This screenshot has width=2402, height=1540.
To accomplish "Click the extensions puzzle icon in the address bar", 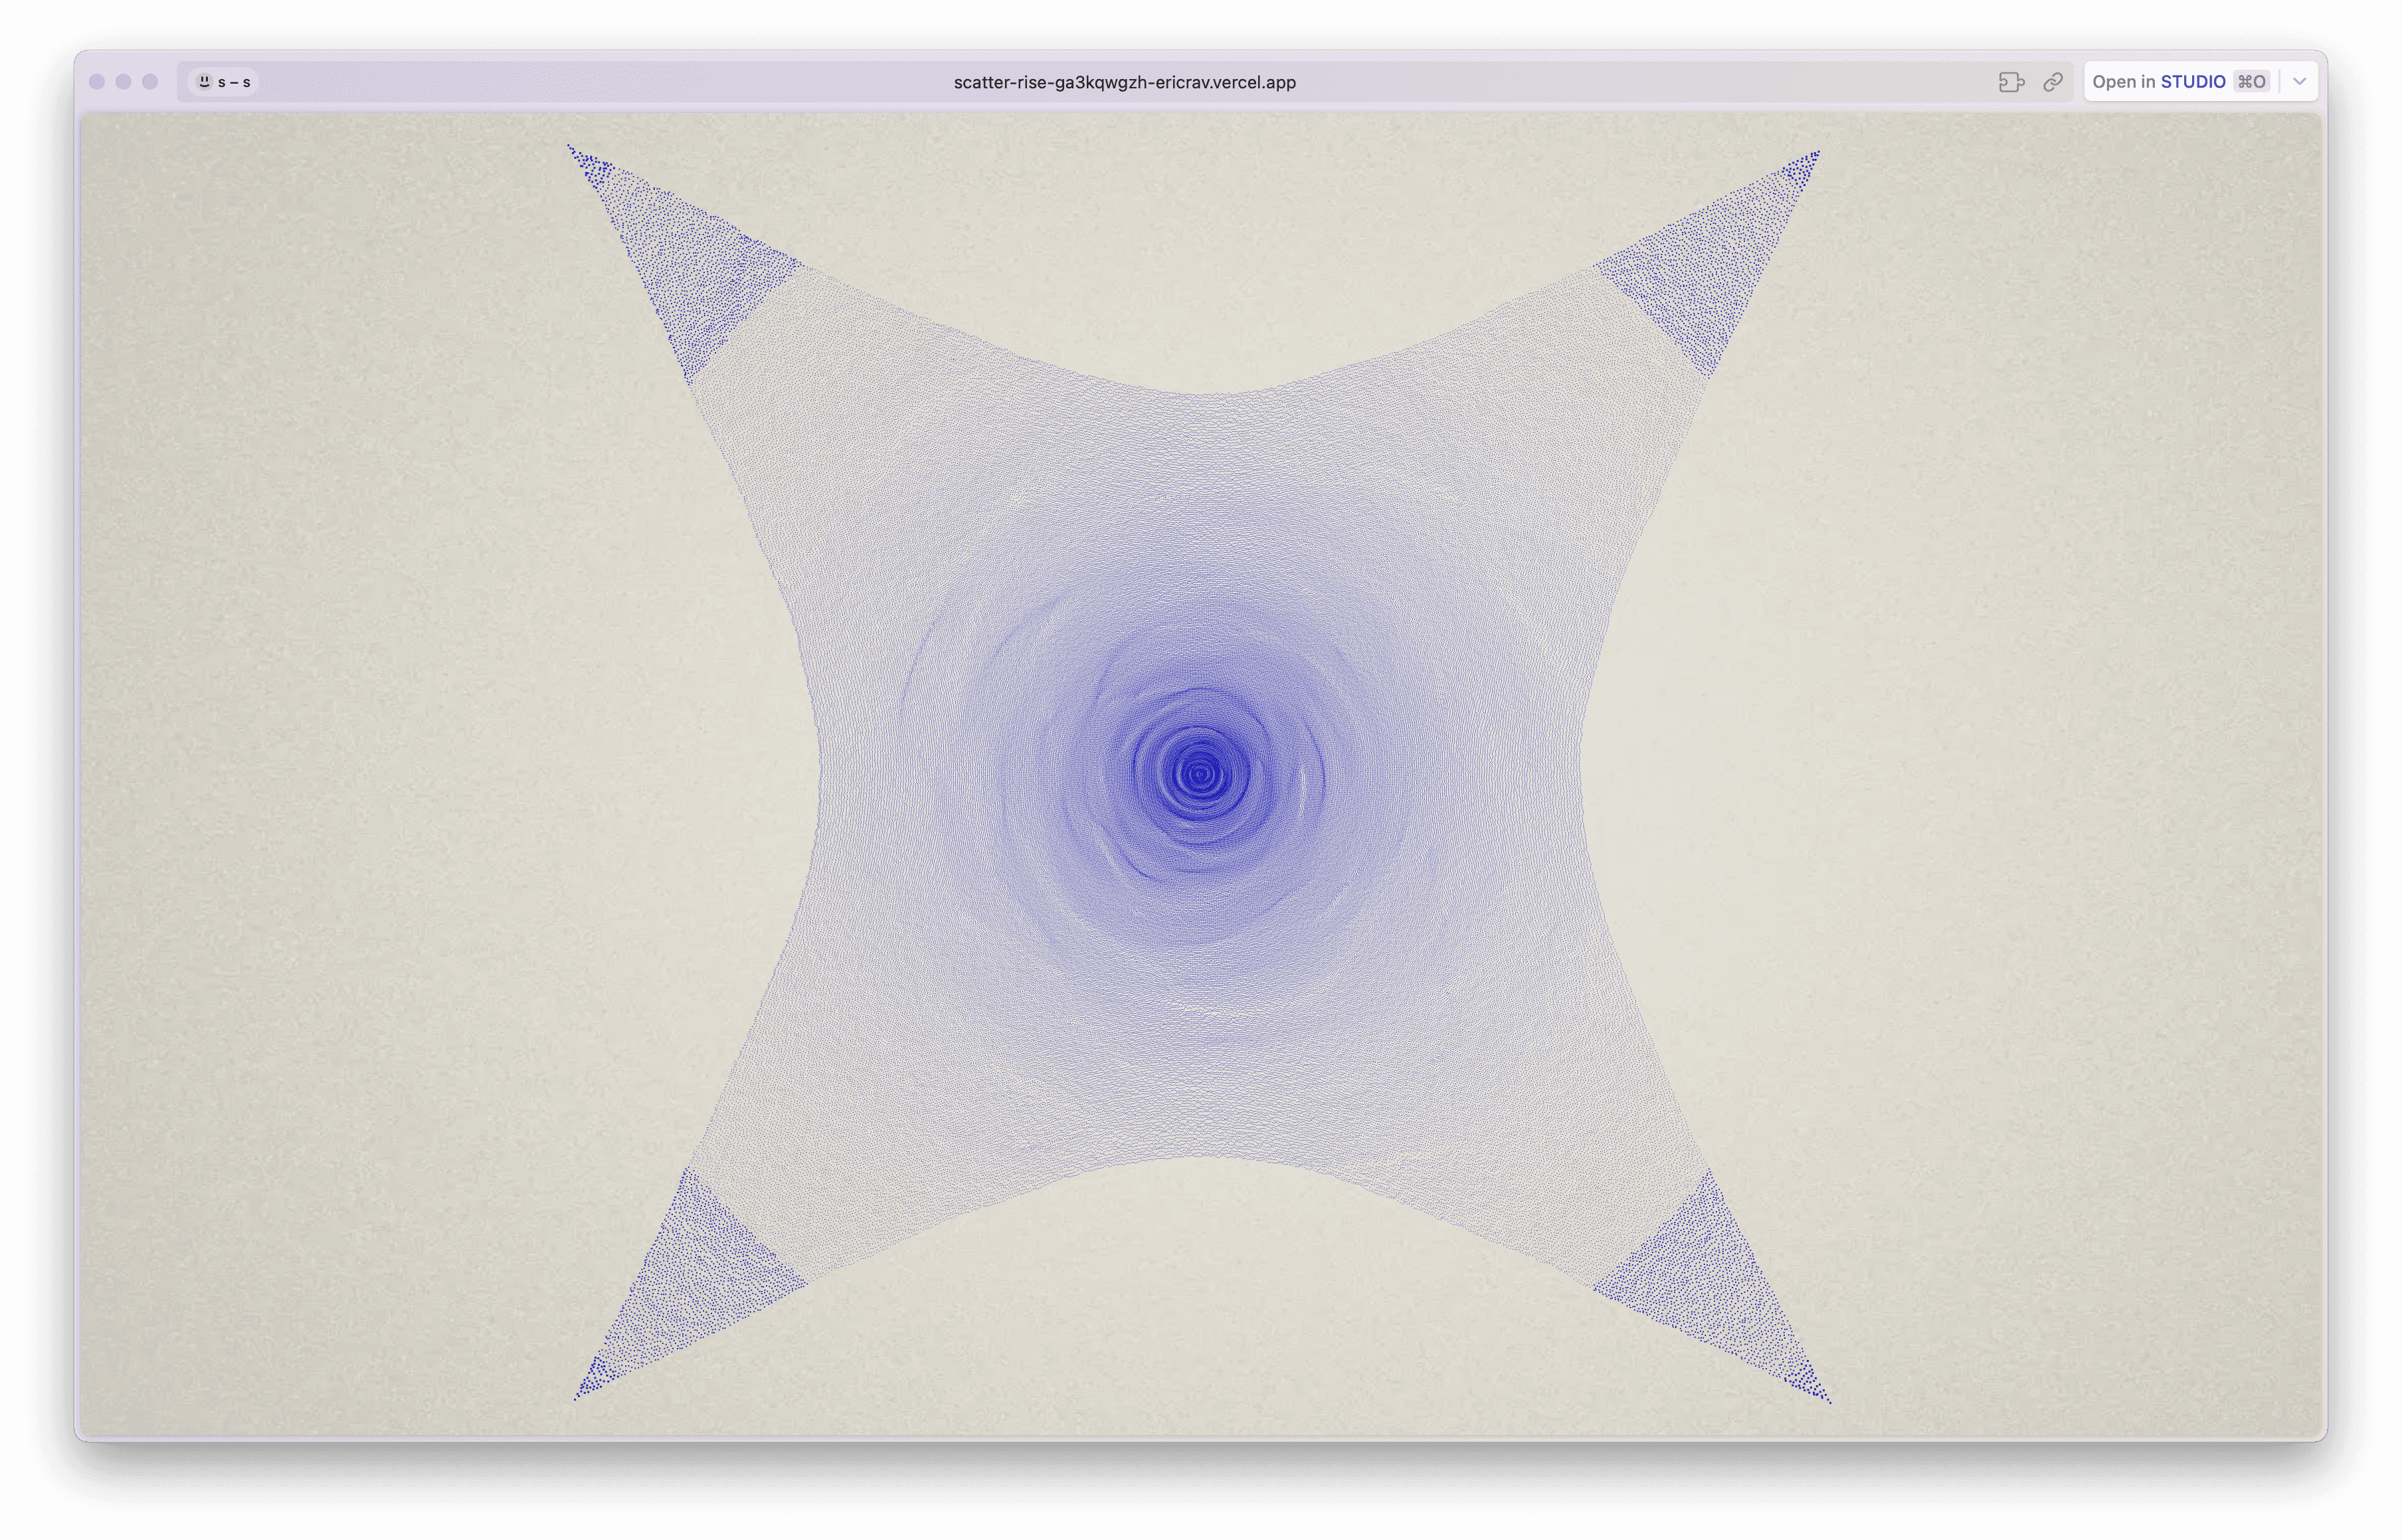I will coord(2010,82).
